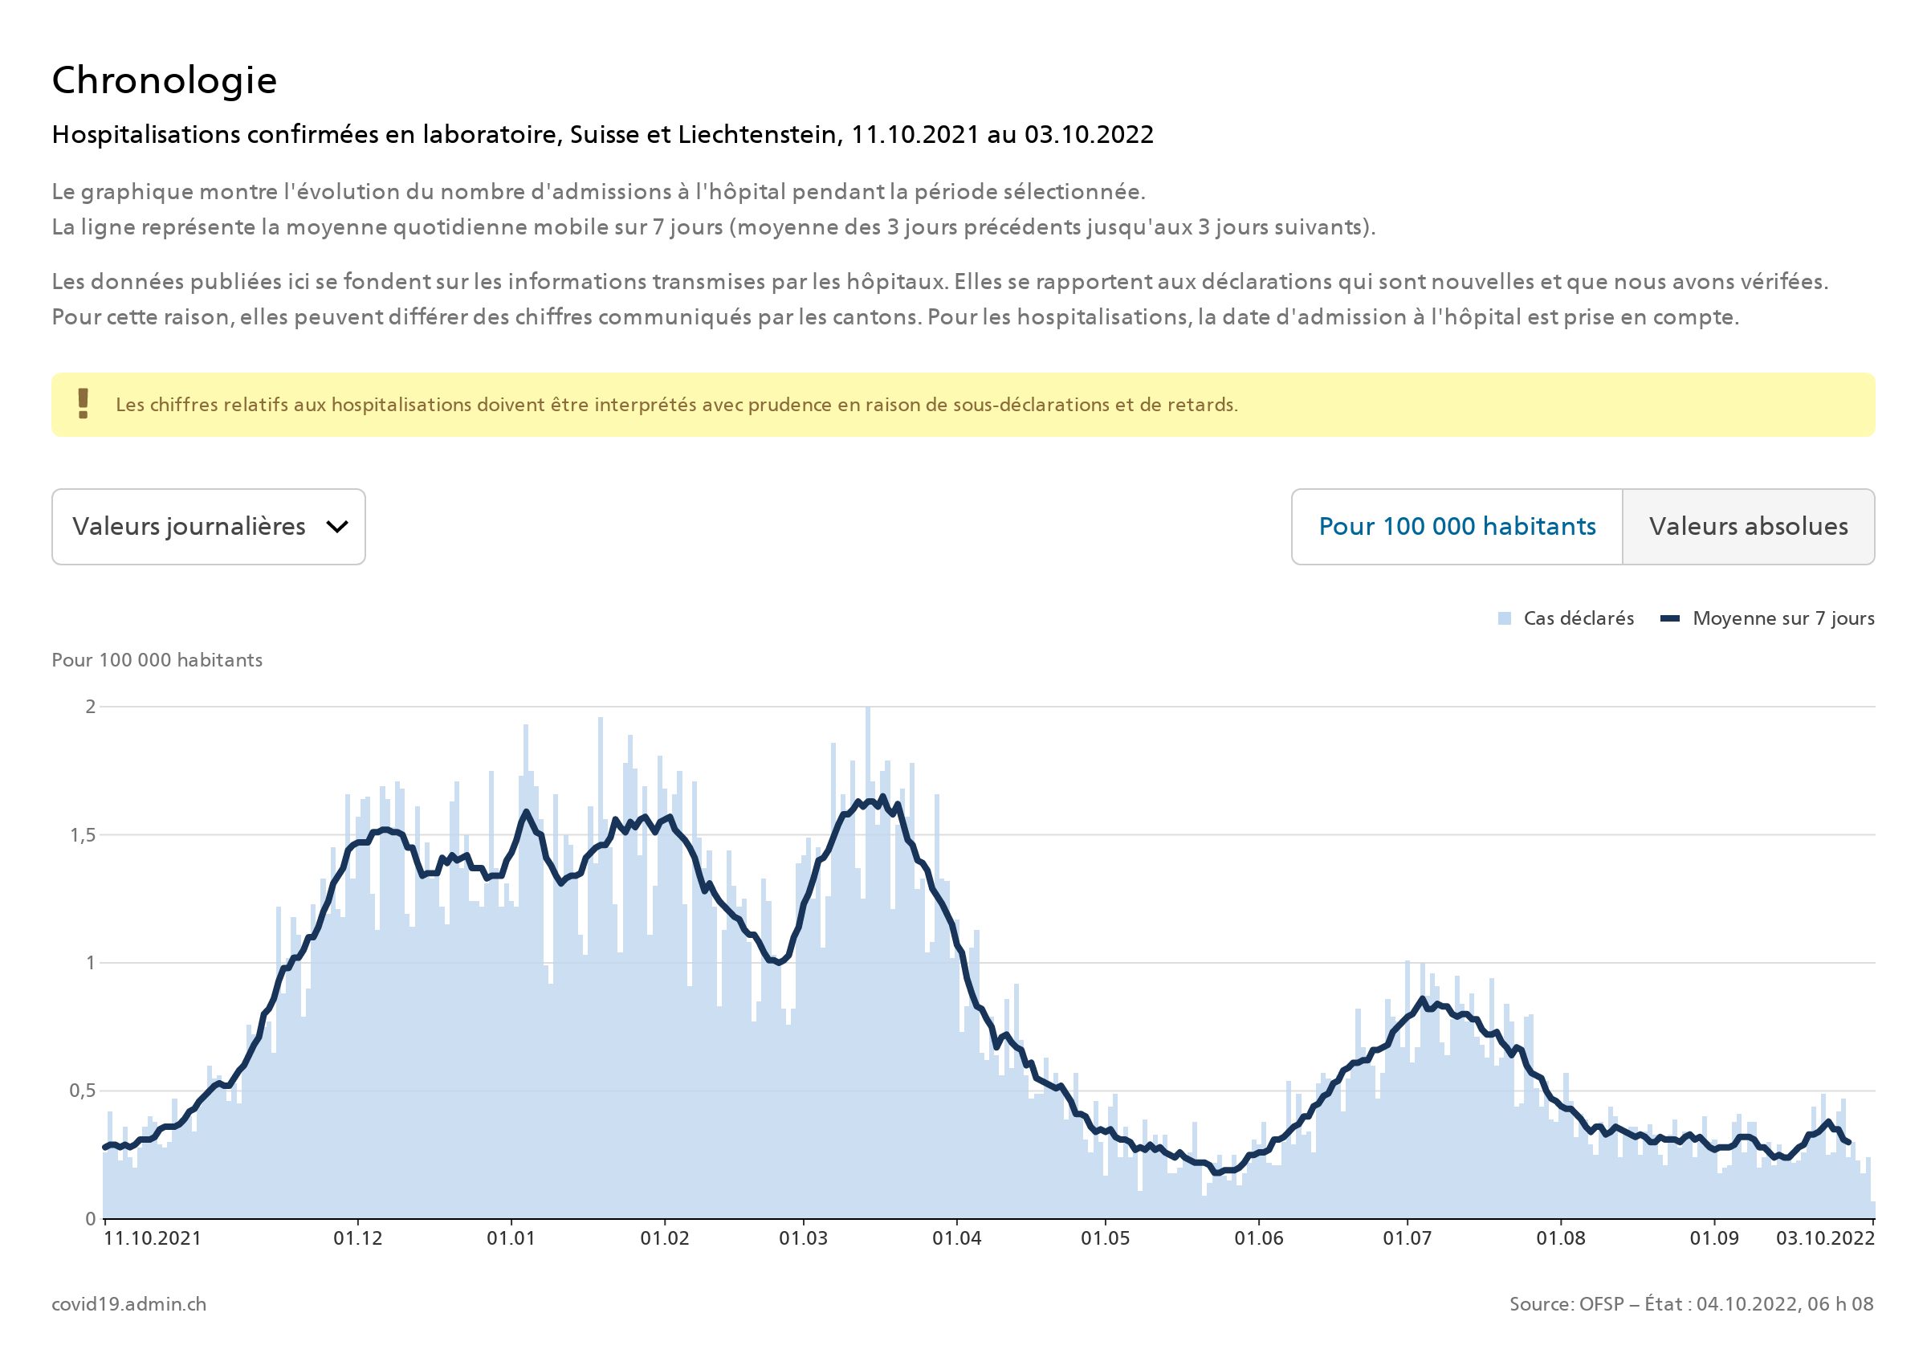Click the "Source: OFSP" status text
Viewport: 1927px width, 1370px height.
[x=1690, y=1303]
